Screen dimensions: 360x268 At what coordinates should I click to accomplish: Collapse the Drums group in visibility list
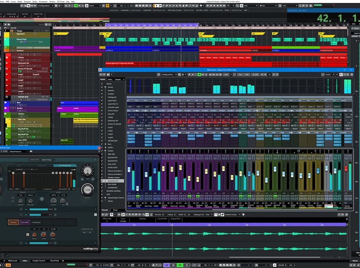tap(106, 87)
